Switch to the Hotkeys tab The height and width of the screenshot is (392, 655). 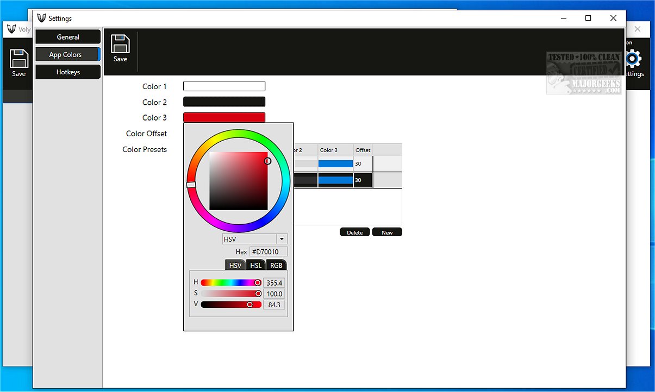point(68,72)
